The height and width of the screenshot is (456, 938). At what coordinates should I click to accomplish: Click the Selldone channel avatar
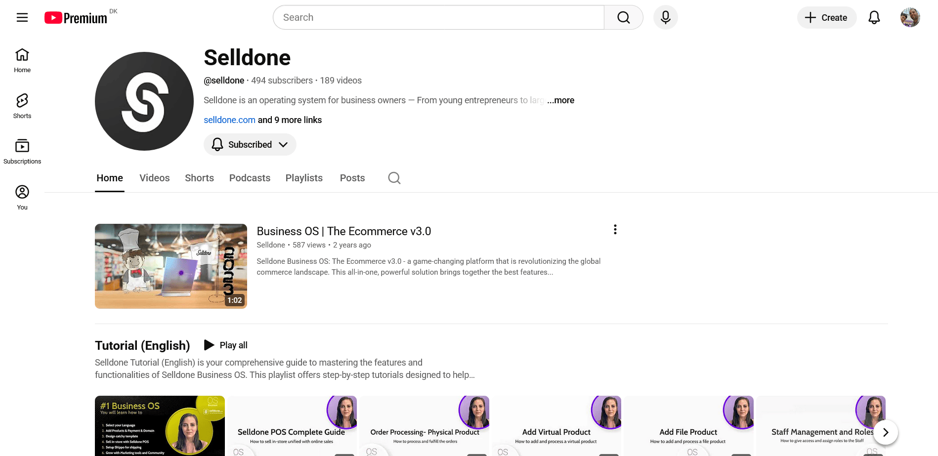tap(144, 101)
